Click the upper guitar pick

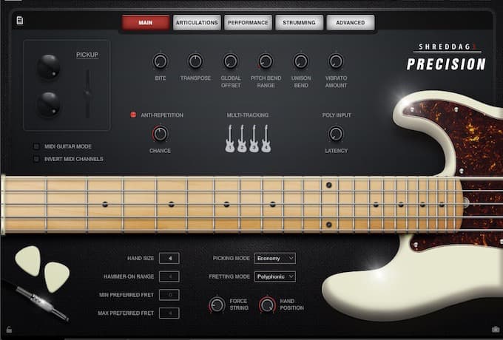(28, 260)
